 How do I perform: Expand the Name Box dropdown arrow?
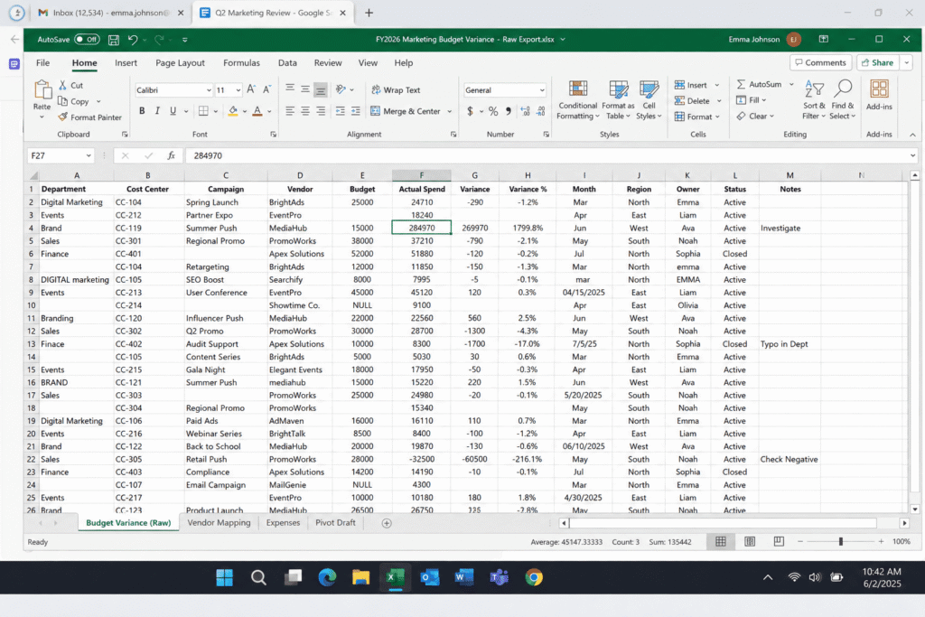coord(89,155)
